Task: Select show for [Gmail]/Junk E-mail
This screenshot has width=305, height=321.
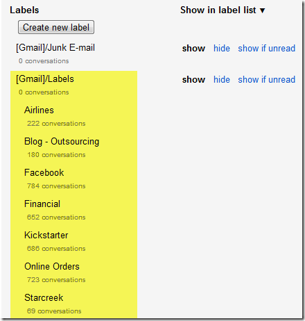Action: tap(193, 48)
